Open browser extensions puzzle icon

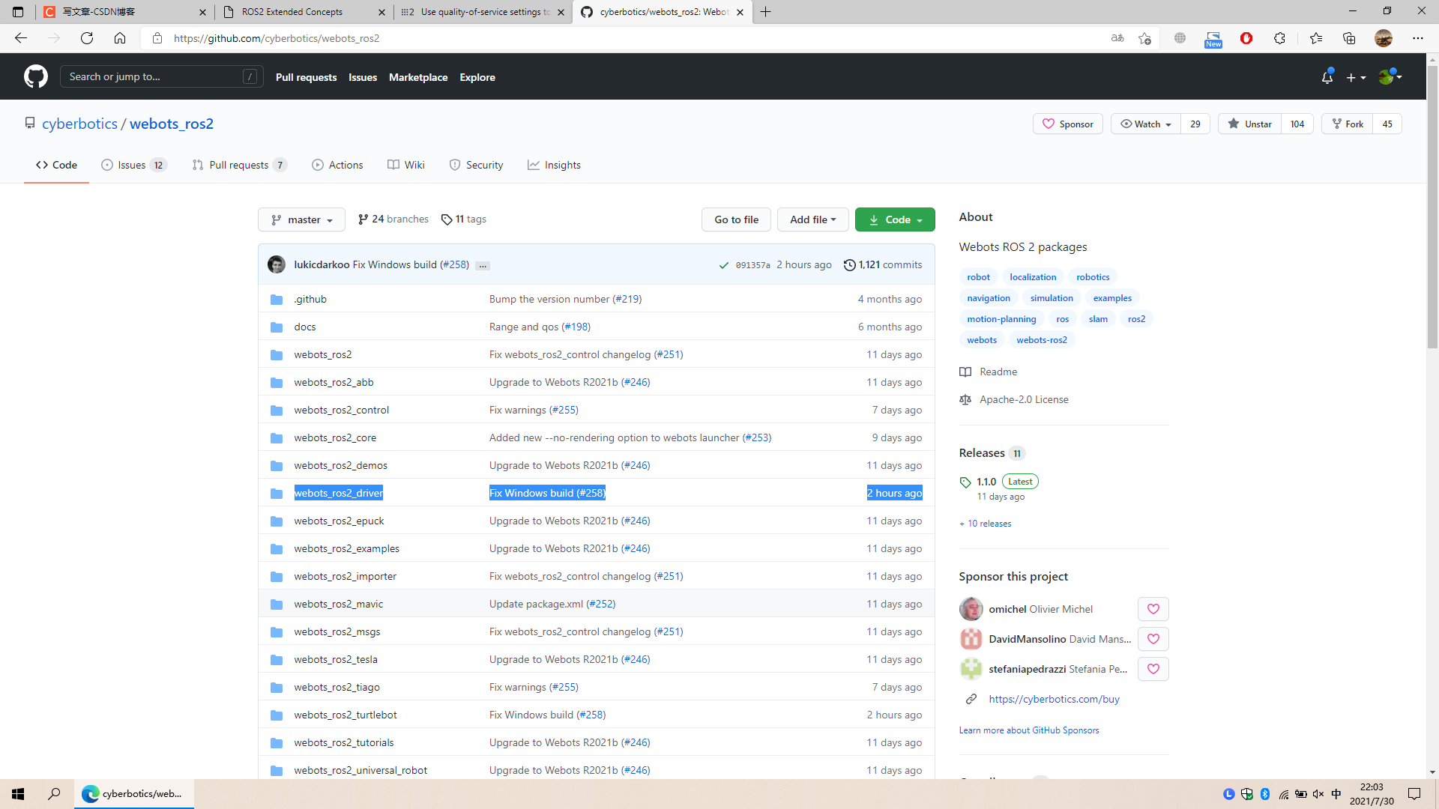1279,38
